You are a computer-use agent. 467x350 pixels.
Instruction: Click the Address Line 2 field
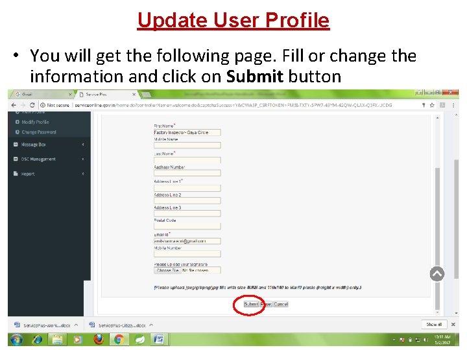click(x=187, y=200)
